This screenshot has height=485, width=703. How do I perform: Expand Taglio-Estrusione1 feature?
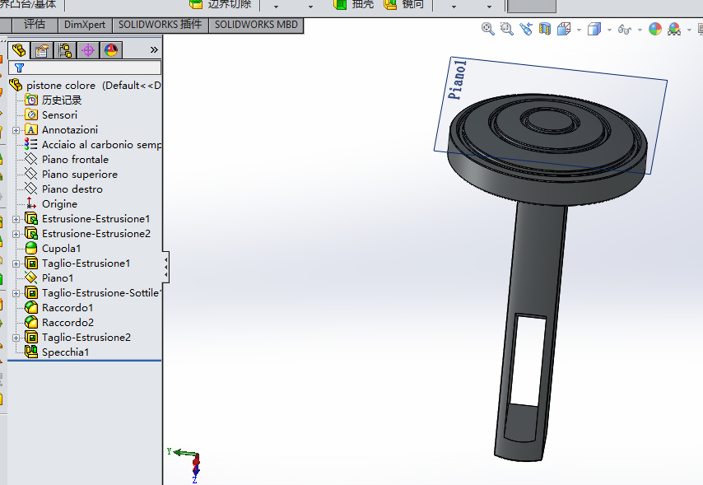point(16,263)
